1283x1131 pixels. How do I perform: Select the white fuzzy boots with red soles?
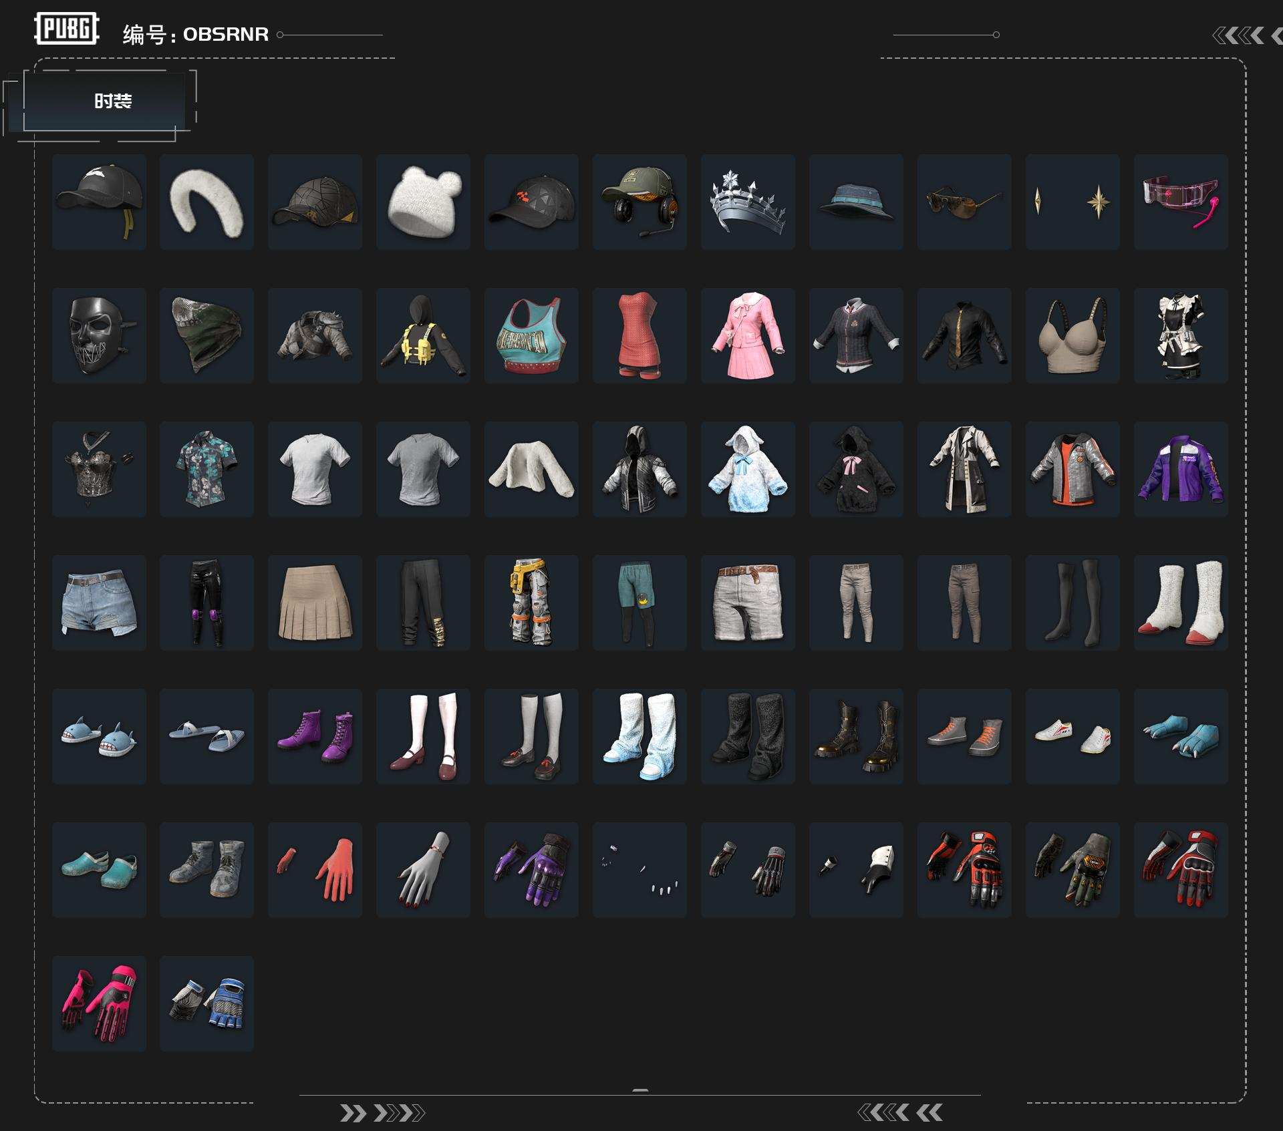click(1181, 603)
